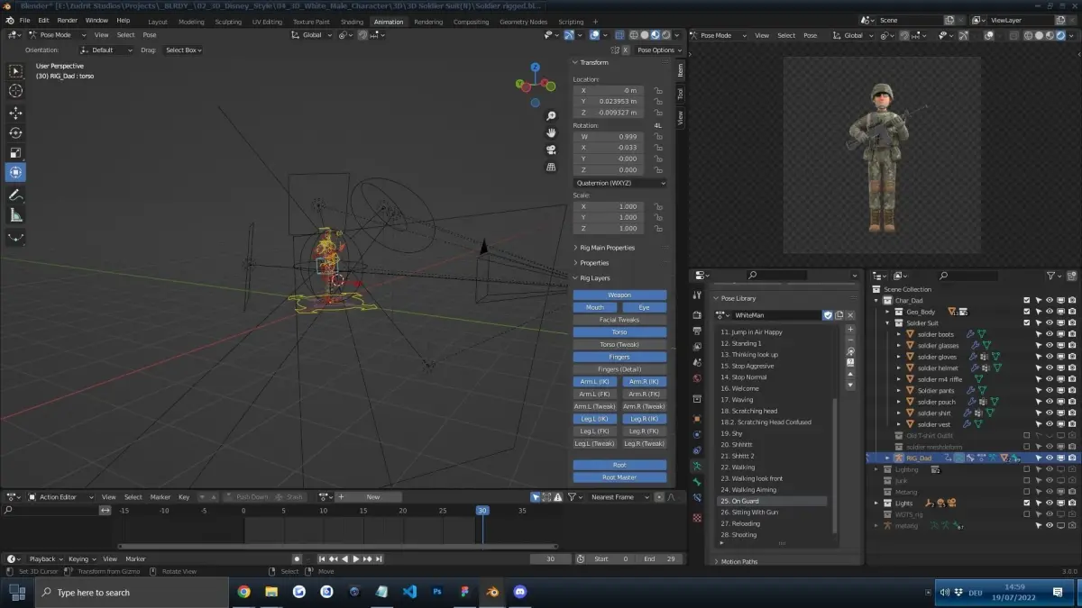Select the Annotate tool

coord(16,195)
